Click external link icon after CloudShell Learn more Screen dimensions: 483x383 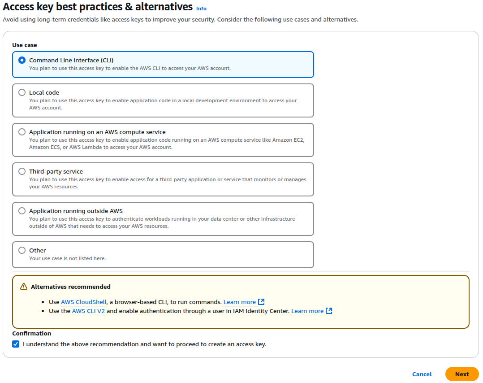[261, 302]
